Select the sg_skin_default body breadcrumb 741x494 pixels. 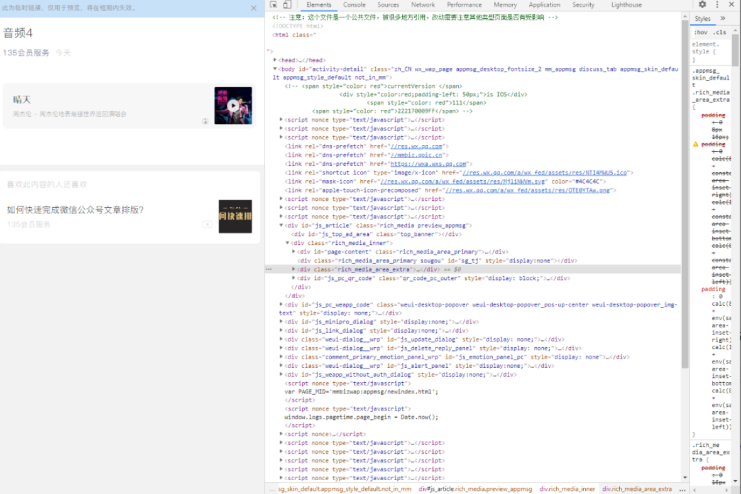pos(344,489)
